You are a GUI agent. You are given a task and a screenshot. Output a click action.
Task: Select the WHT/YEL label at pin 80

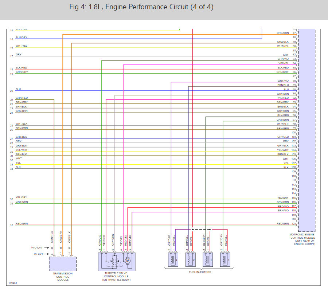pyautogui.click(x=283, y=46)
